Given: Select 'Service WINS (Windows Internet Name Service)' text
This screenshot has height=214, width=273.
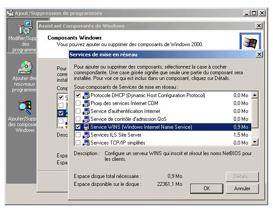Looking at the screenshot, I should pyautogui.click(x=141, y=127).
